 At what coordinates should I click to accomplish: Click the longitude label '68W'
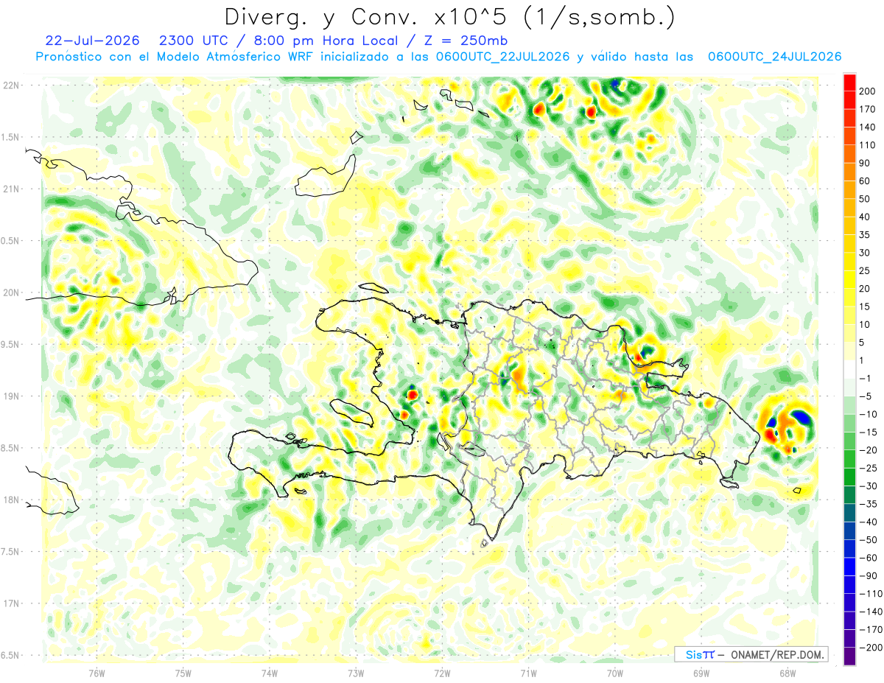point(787,673)
